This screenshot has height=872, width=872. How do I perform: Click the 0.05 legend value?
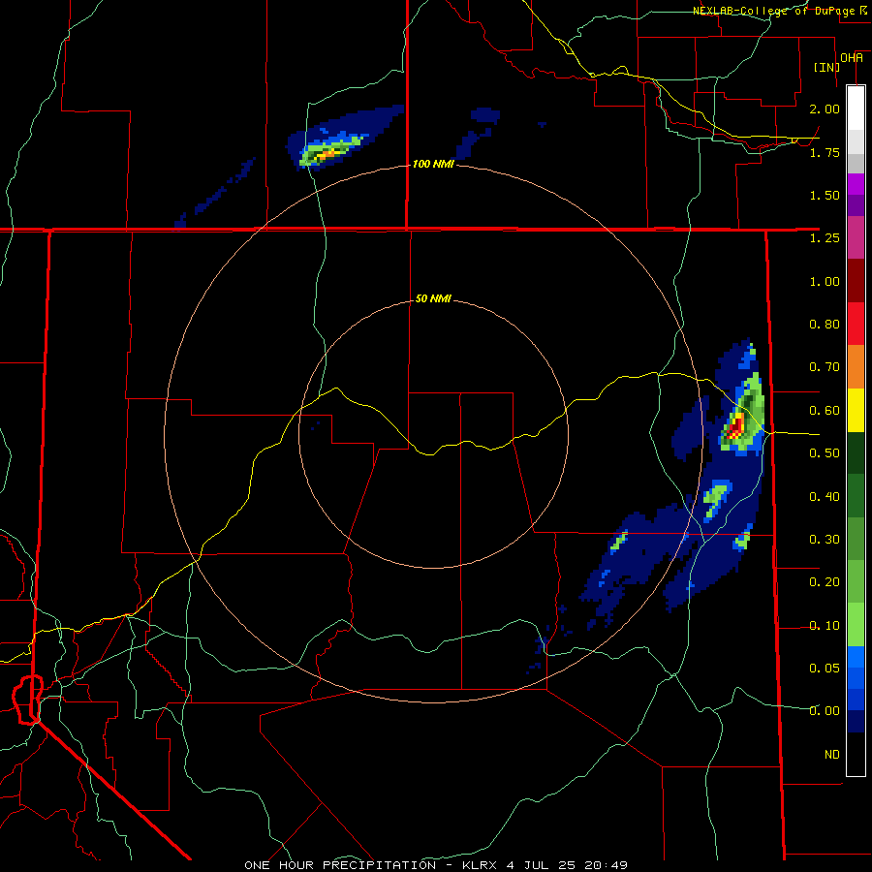[x=825, y=668]
